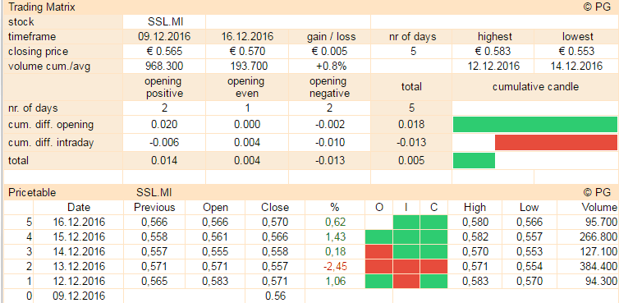This screenshot has height=303, width=619.
Task: Select the 0.56 close value for 09.12.2016
Action: click(x=275, y=296)
